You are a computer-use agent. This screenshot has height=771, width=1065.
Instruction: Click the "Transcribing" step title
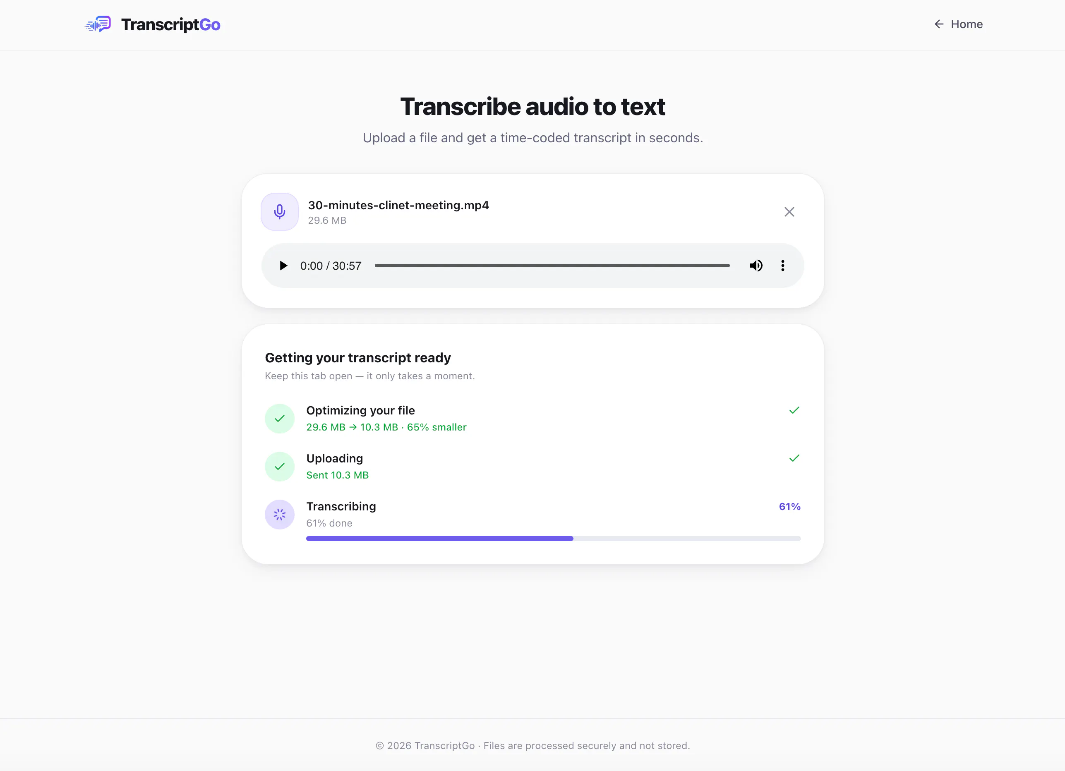click(341, 506)
